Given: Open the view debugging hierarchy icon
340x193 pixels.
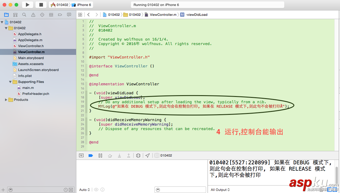Looking at the screenshot, I should 138,155.
